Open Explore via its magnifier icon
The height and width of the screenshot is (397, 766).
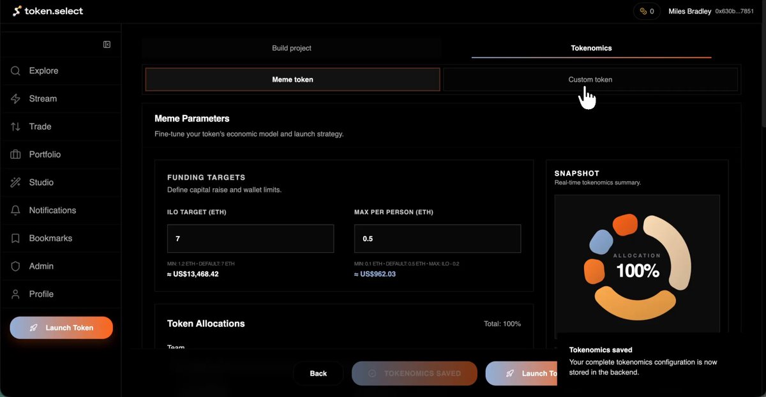pos(16,71)
